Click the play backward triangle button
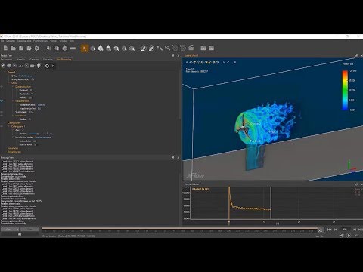Viewport: 363px width, 272px height. tap(341, 236)
